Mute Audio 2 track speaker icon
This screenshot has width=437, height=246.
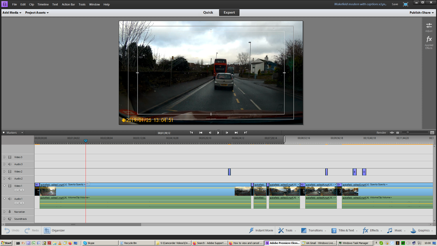(x=10, y=179)
